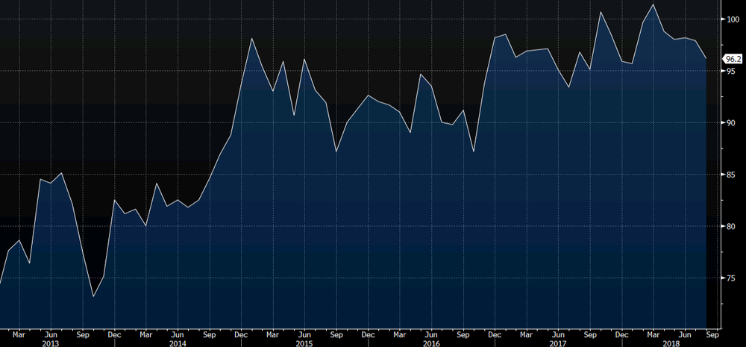The height and width of the screenshot is (347, 746).
Task: Select the first Mar label at the axis start
Action: tap(19, 334)
